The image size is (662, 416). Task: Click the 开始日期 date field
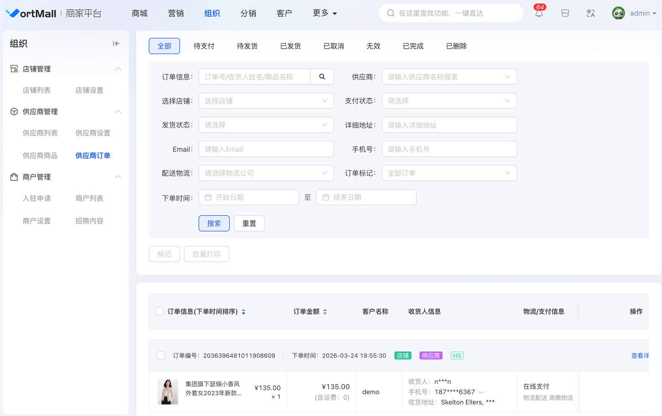[x=249, y=197]
